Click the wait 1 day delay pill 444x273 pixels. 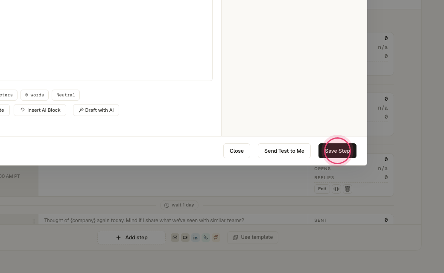pos(179,205)
